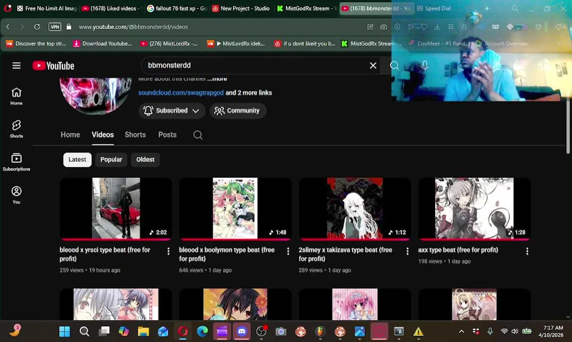The image size is (572, 342).
Task: Open options for bleood x yrsci video
Action: (168, 251)
